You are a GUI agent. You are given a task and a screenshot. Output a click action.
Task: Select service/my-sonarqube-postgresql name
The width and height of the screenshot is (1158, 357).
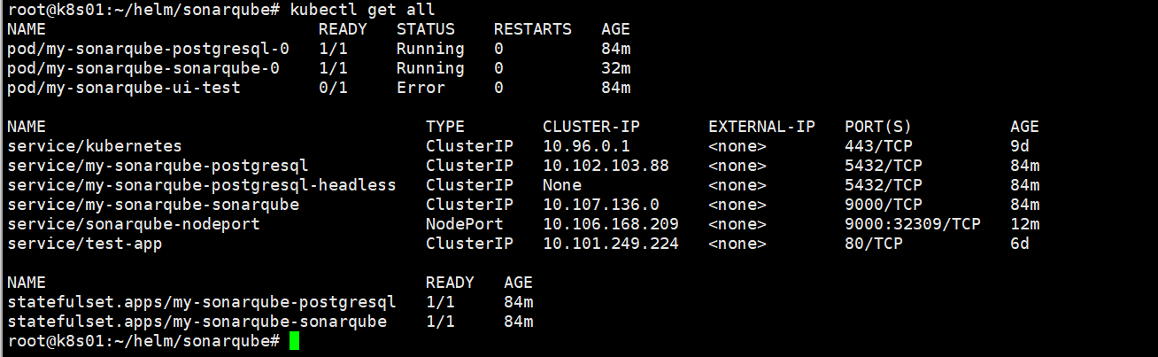(x=158, y=166)
